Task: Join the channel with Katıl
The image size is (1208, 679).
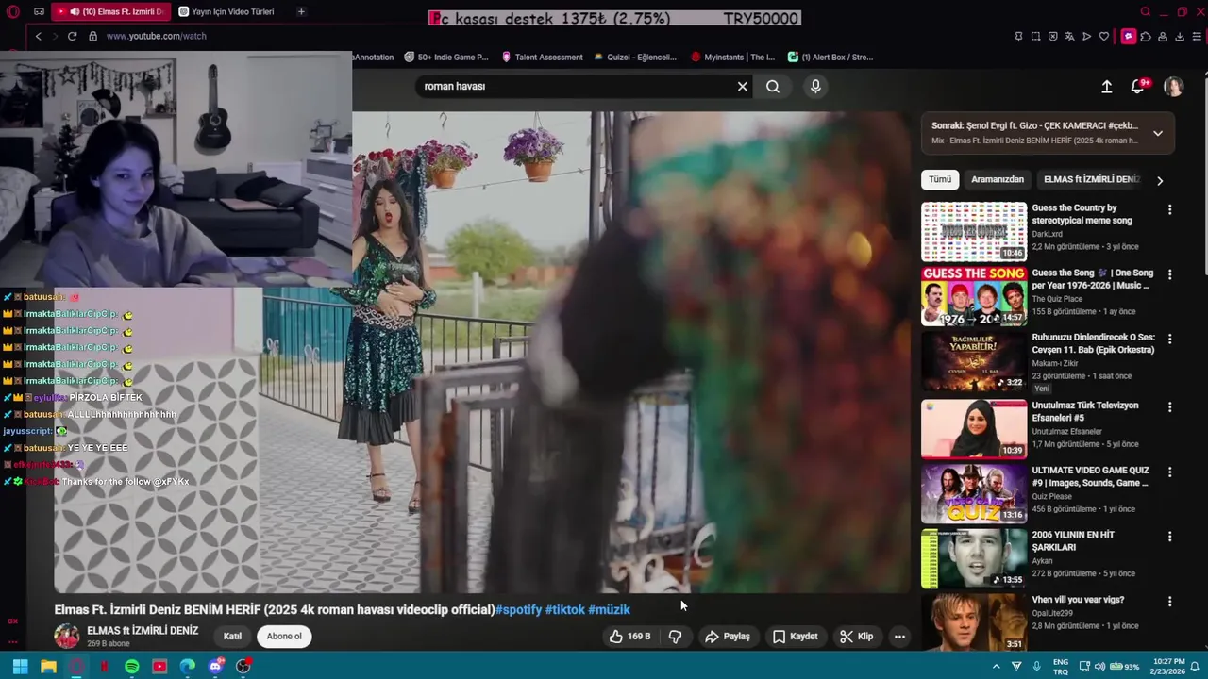Action: click(x=232, y=636)
